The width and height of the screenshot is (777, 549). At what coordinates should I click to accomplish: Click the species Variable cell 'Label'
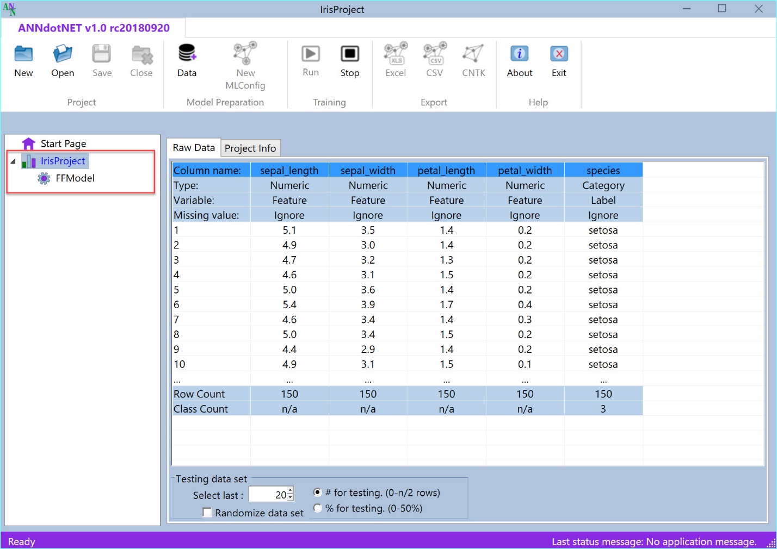click(603, 200)
